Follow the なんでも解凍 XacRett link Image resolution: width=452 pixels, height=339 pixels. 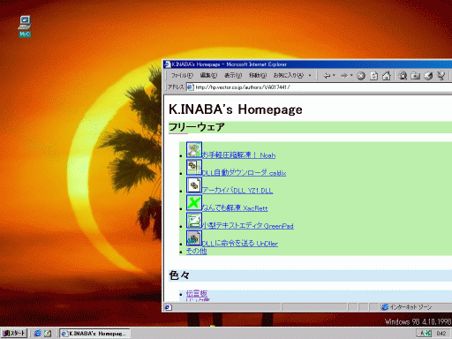pyautogui.click(x=235, y=207)
